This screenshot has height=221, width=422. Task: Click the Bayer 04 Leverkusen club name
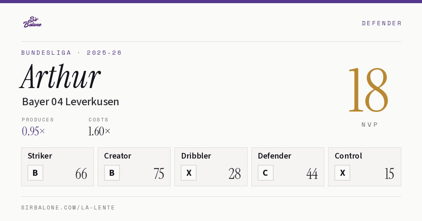(70, 102)
